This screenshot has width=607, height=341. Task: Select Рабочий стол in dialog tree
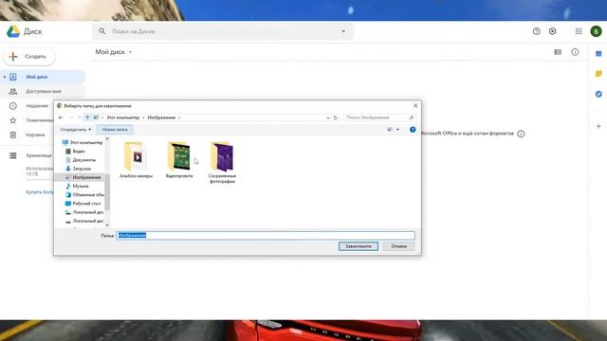pyautogui.click(x=83, y=204)
